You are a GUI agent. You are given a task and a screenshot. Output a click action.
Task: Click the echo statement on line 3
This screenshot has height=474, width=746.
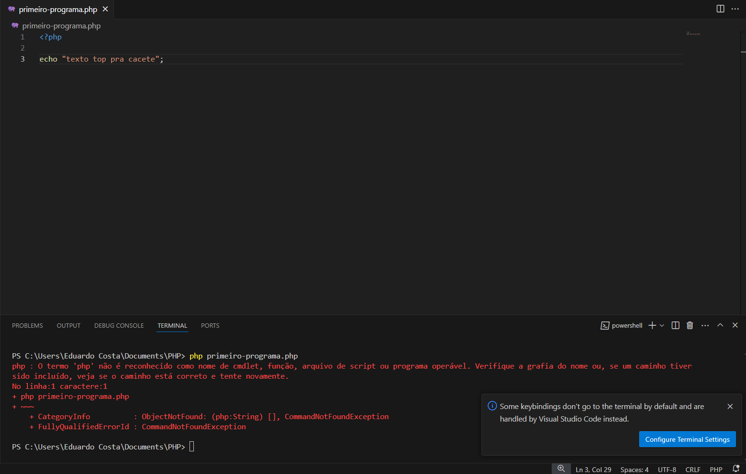click(101, 59)
